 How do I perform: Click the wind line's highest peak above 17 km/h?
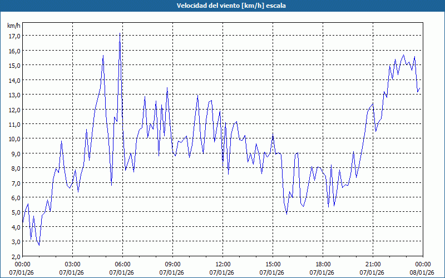coord(120,33)
